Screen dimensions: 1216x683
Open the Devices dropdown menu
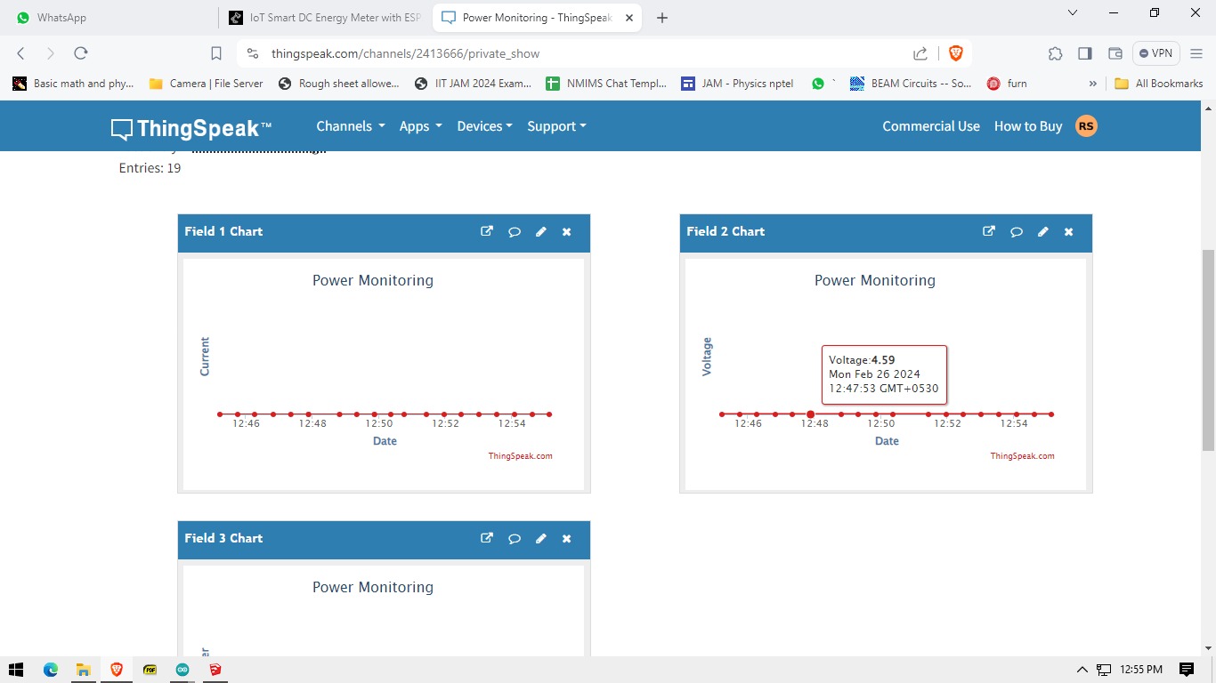(x=484, y=126)
